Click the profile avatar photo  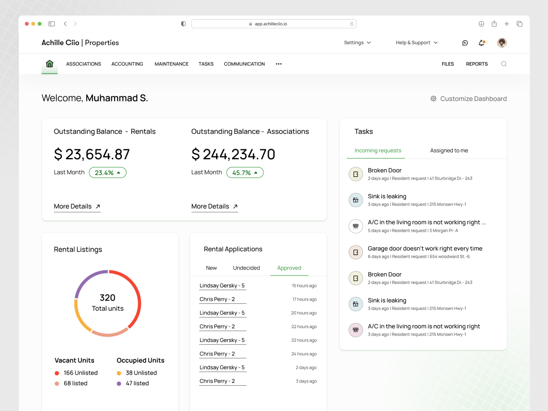click(x=502, y=42)
